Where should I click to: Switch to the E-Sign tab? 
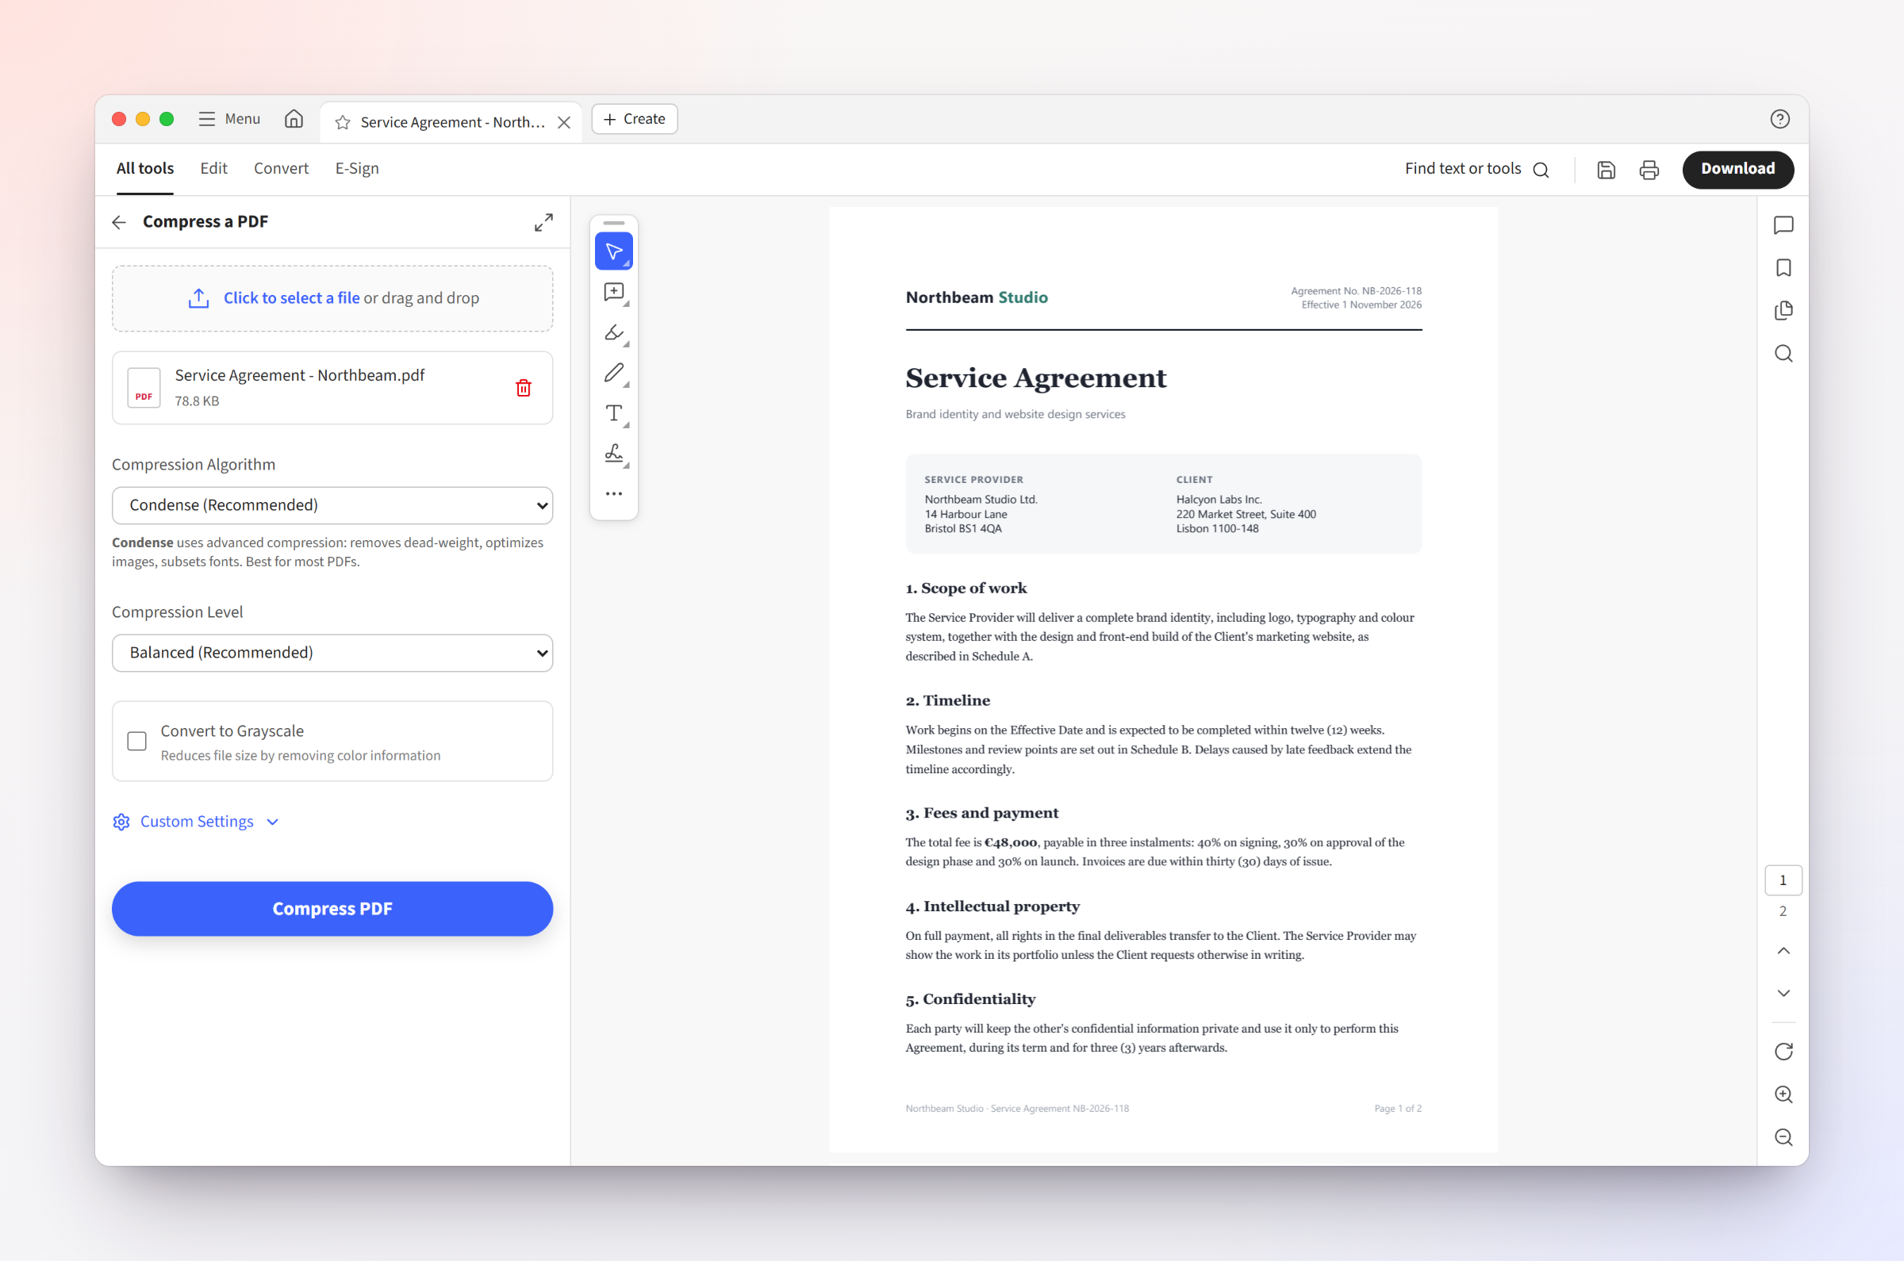[357, 168]
